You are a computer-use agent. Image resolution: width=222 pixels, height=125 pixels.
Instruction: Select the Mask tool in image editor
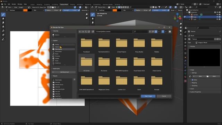tap(3, 35)
